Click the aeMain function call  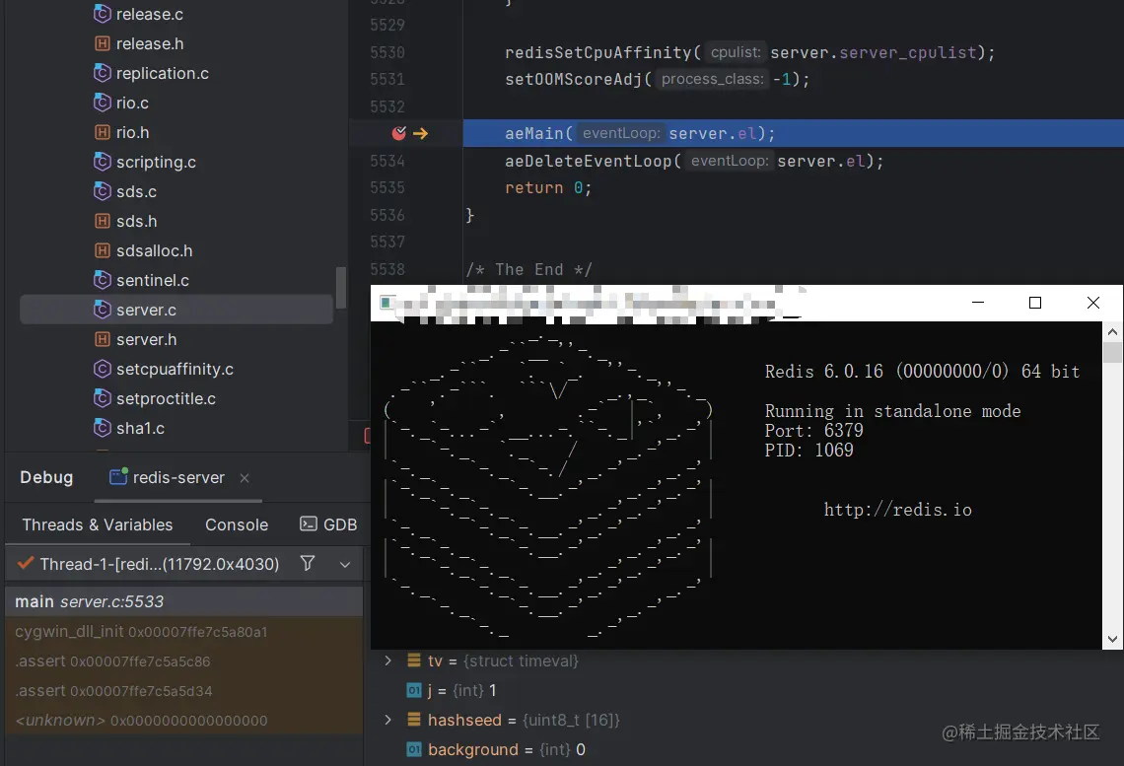534,133
